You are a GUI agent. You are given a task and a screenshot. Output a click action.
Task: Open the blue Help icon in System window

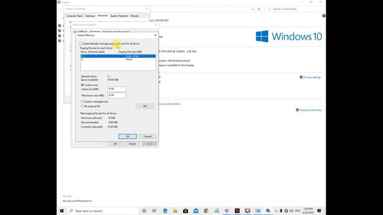point(324,16)
